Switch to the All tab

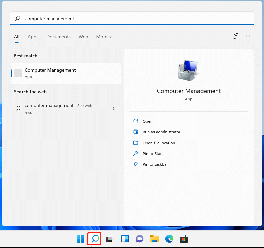click(x=17, y=37)
